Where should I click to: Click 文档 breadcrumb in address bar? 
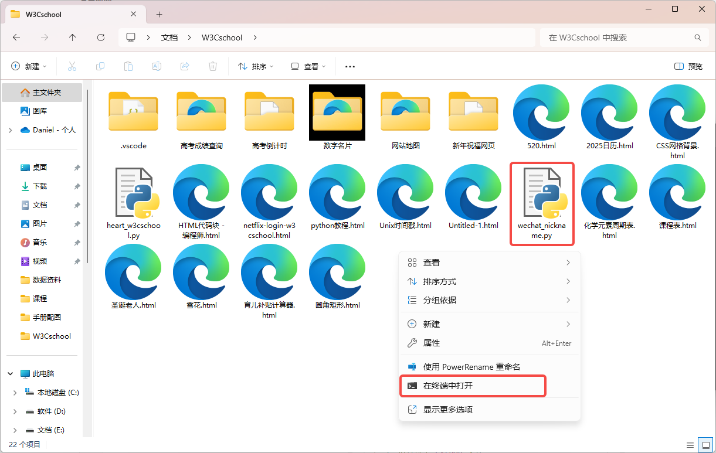[169, 38]
